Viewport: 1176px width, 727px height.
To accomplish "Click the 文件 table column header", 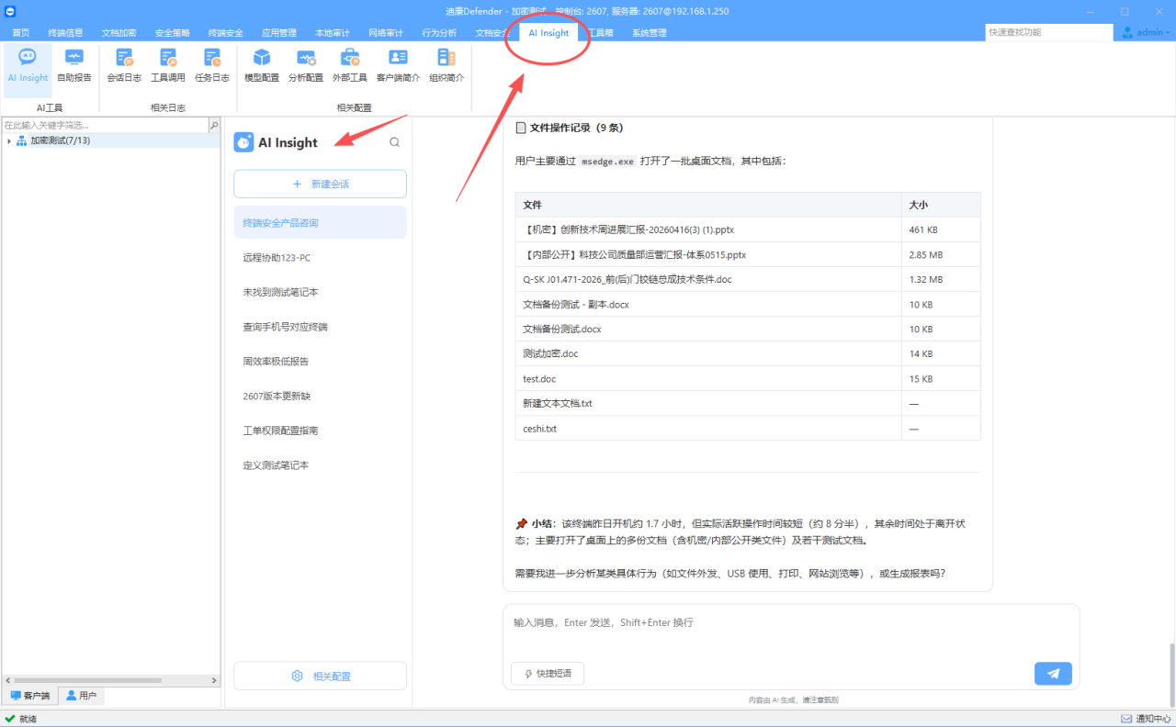I will point(708,205).
